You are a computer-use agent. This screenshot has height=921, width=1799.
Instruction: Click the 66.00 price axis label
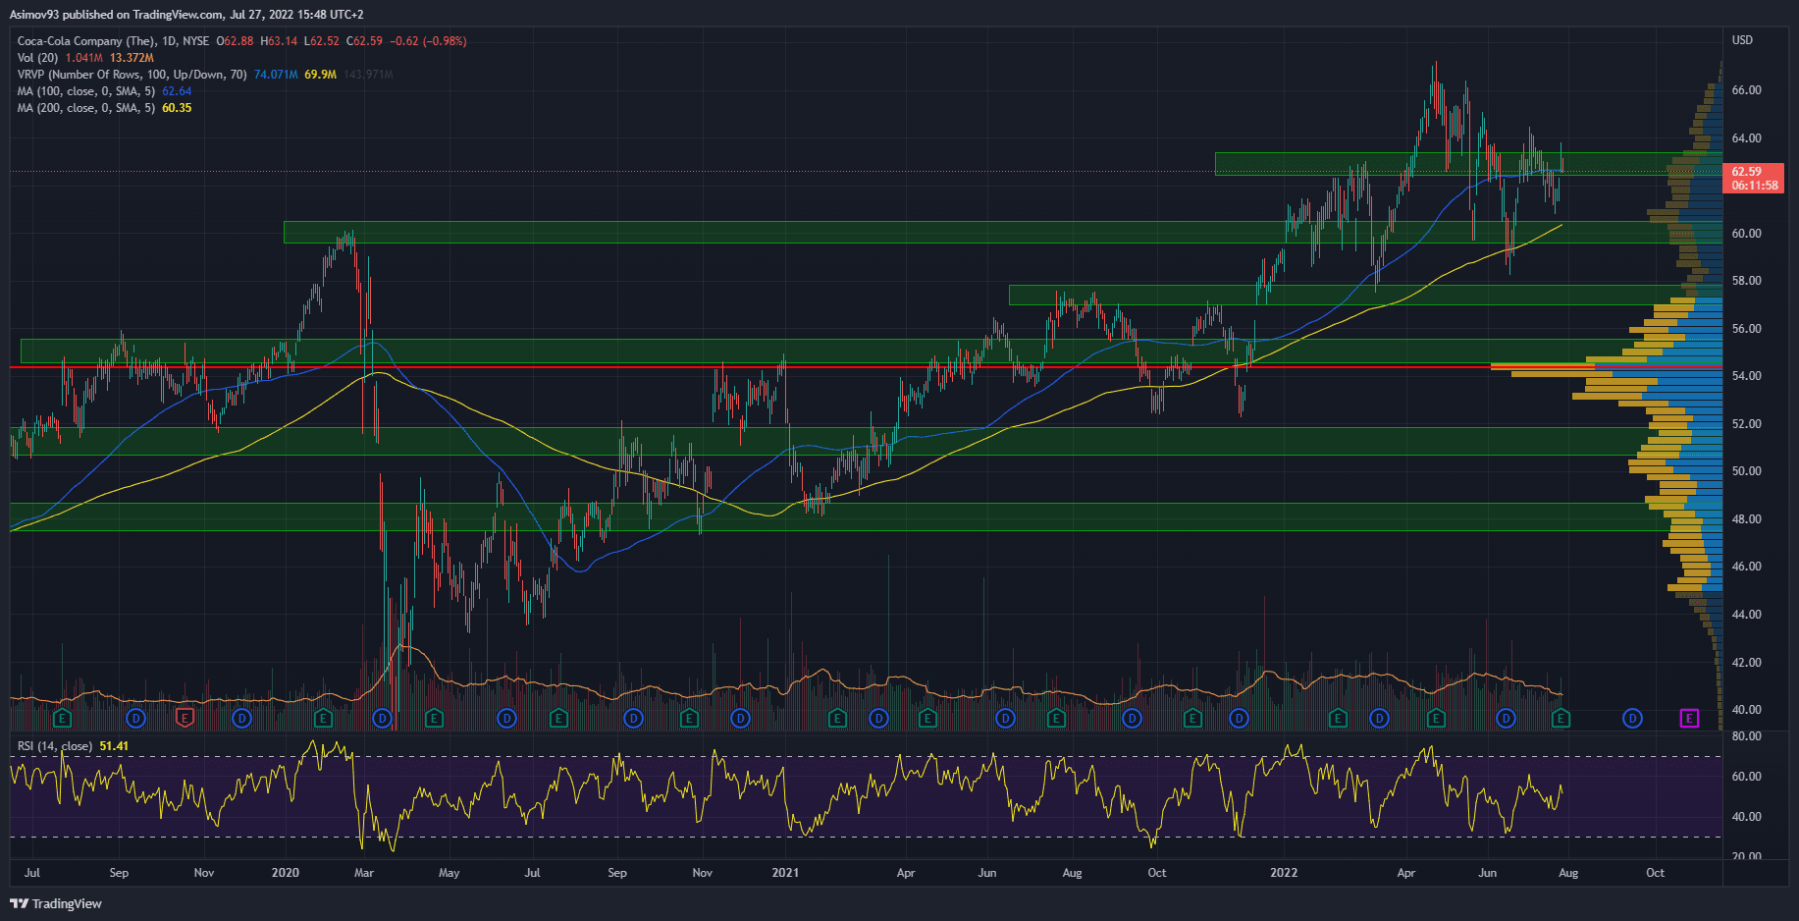point(1746,90)
